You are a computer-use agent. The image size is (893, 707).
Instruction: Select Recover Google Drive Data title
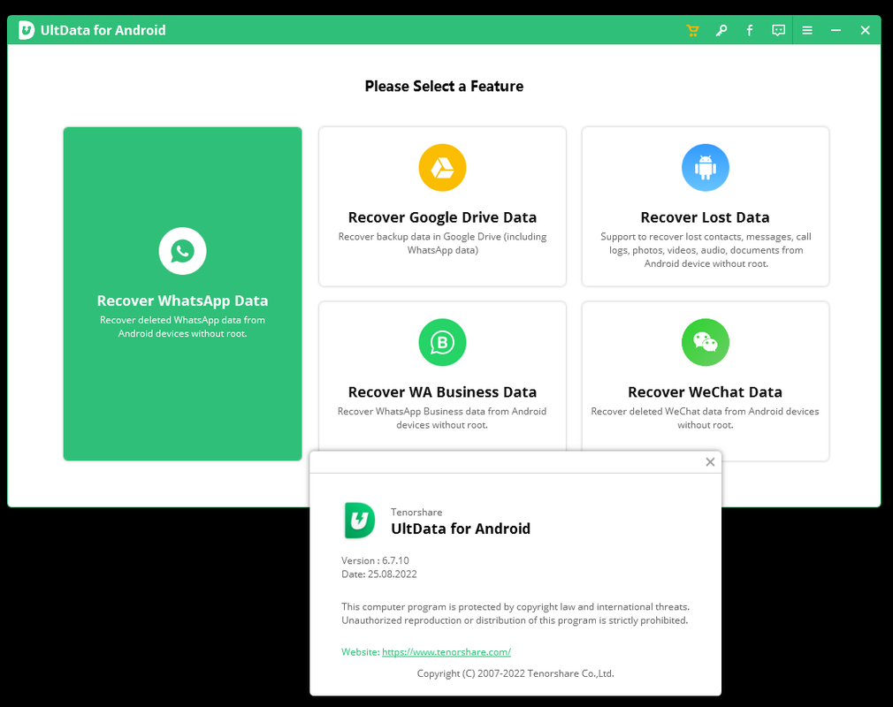tap(442, 217)
